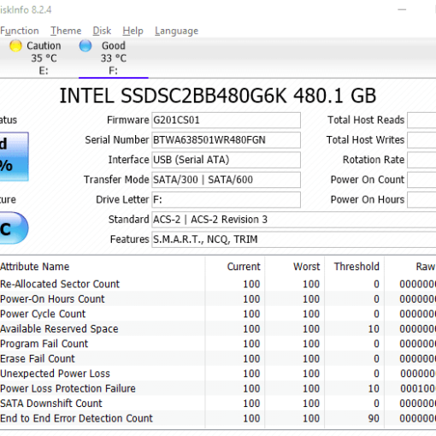This screenshot has height=436, width=436.
Task: Open the Help menu
Action: [133, 31]
